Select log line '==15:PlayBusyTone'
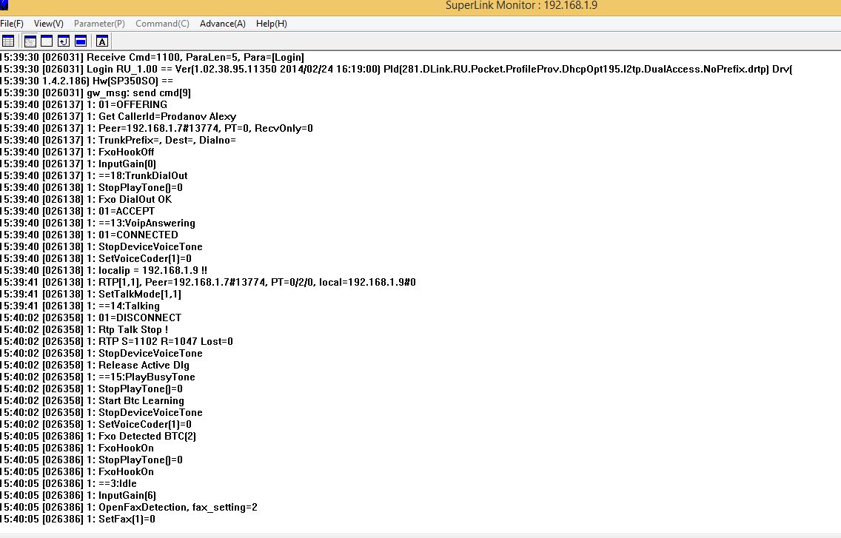Viewport: 841px width, 538px height. [98, 377]
